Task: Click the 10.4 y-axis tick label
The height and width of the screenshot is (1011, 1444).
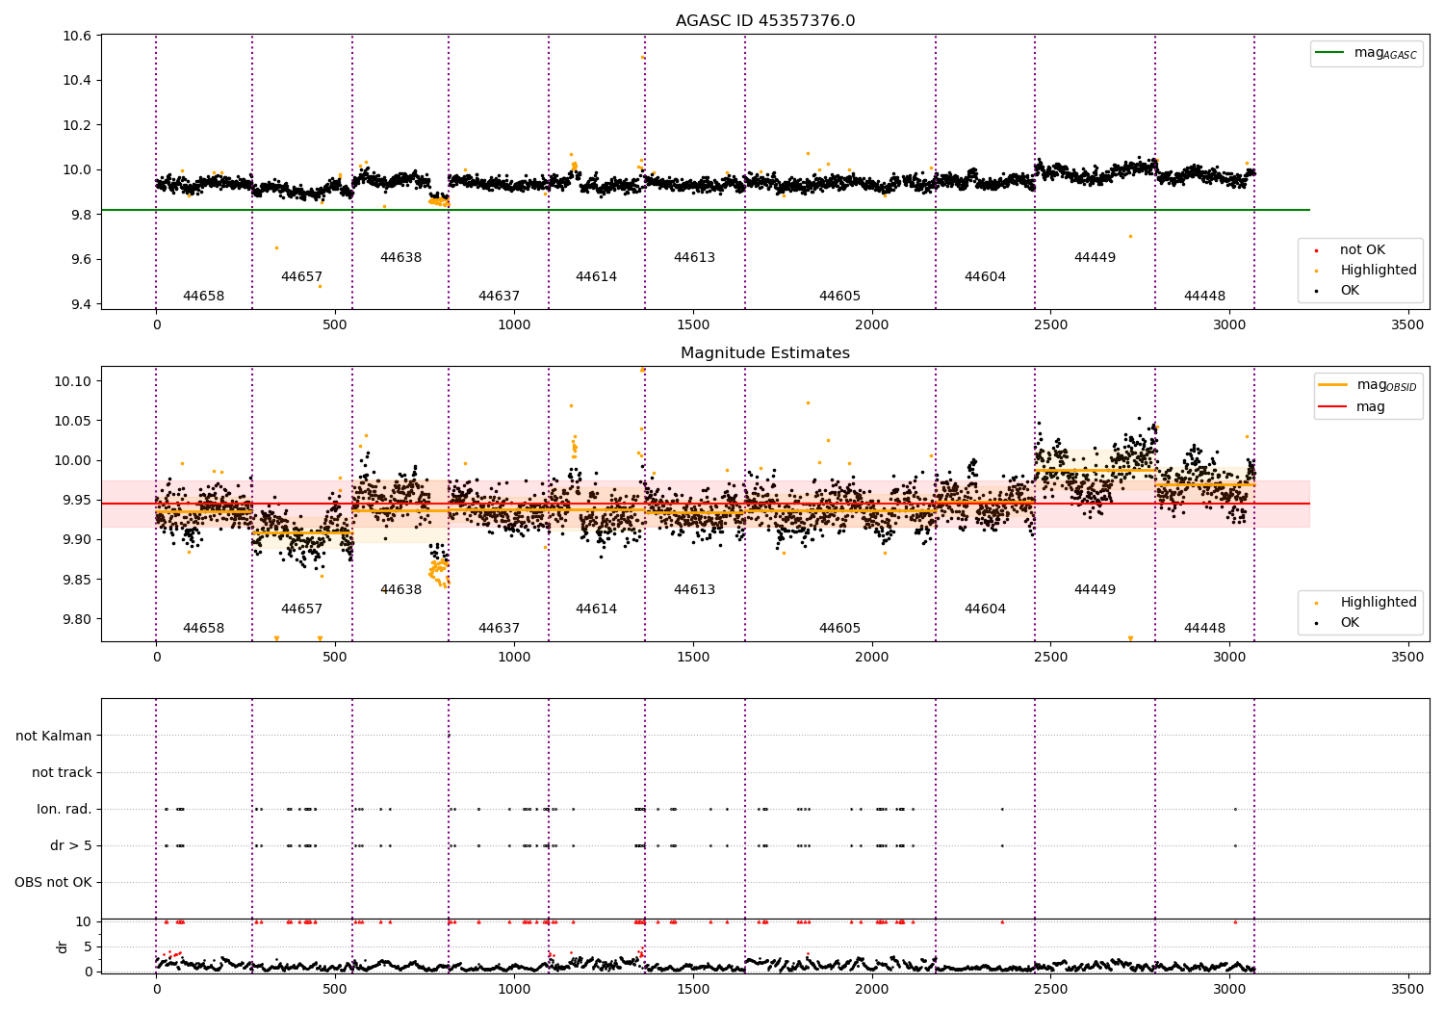Action: click(x=77, y=80)
